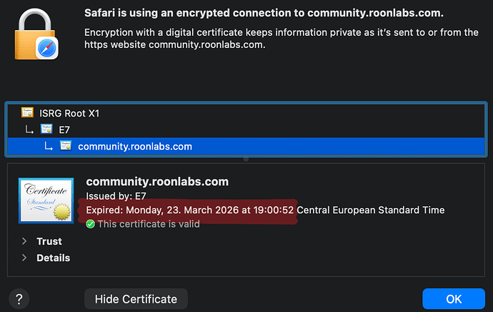Click "This certificate is valid" status text
Image resolution: width=493 pixels, height=312 pixels.
tap(149, 224)
